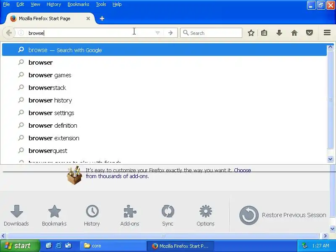Choose the 'browser' suggestion
The image size is (336, 252).
[164, 63]
